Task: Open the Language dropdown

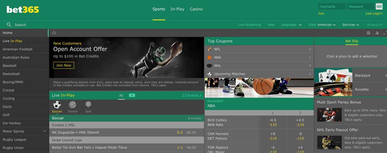Action: tap(291, 25)
